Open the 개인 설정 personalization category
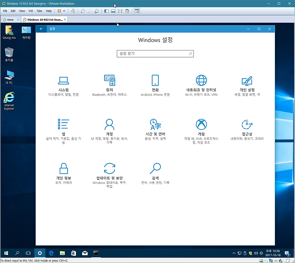The image size is (295, 263). point(247,86)
